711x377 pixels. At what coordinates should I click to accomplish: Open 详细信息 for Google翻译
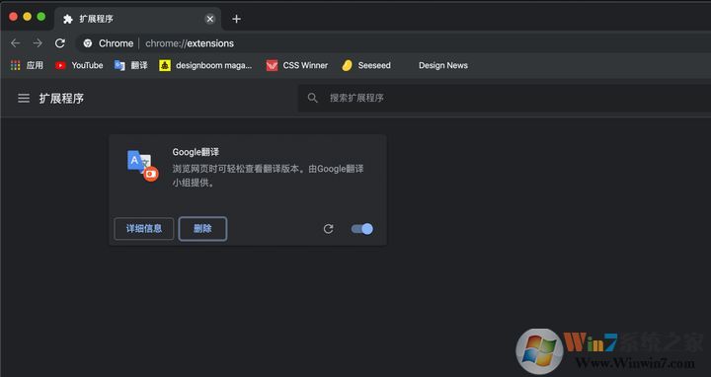point(144,229)
